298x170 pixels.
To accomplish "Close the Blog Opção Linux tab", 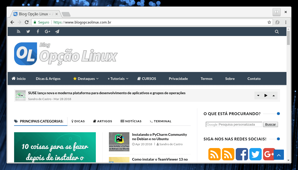I will point(56,14).
